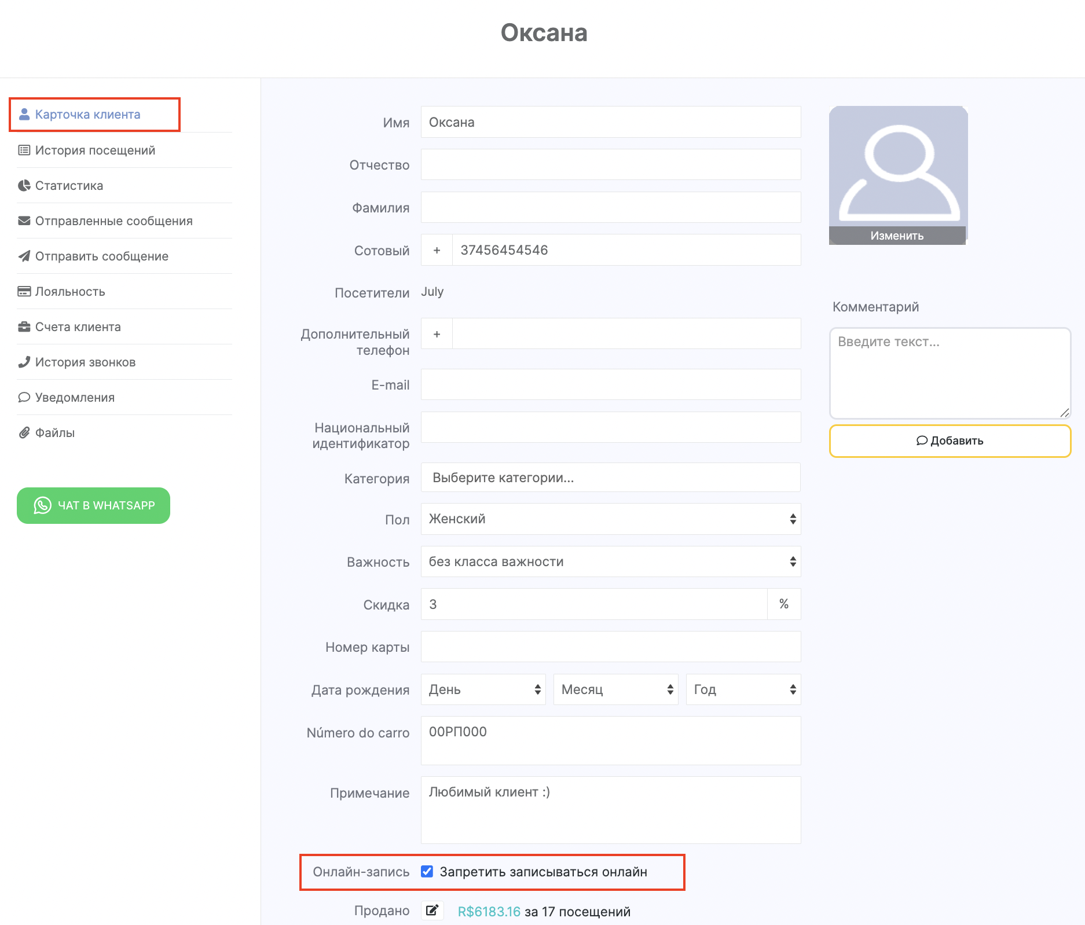The width and height of the screenshot is (1085, 925).
Task: Click the card icon for Лояльность
Action: [24, 292]
